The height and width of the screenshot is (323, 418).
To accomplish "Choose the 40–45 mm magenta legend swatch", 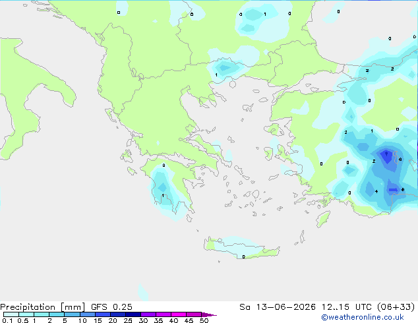I will (179, 314).
